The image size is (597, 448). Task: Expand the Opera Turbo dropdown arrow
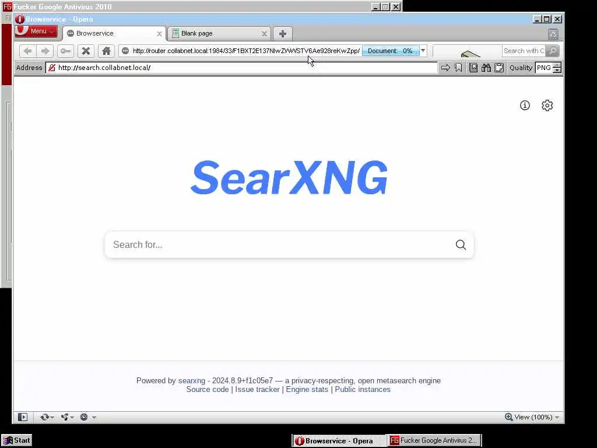94,418
